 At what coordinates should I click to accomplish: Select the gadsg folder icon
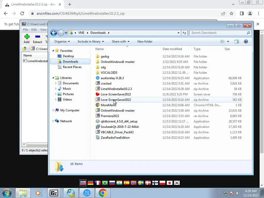coord(98,56)
